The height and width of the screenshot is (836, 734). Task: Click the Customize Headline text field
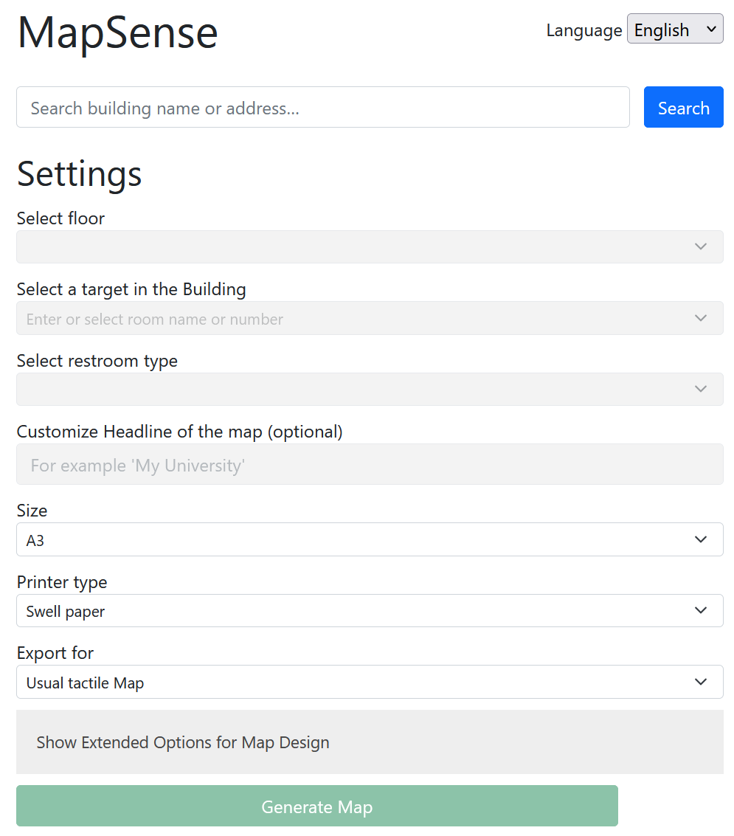370,464
